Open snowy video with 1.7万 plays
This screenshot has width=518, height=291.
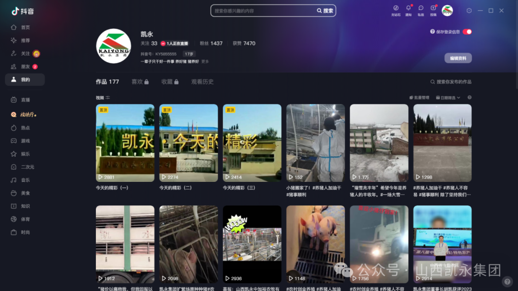379,143
